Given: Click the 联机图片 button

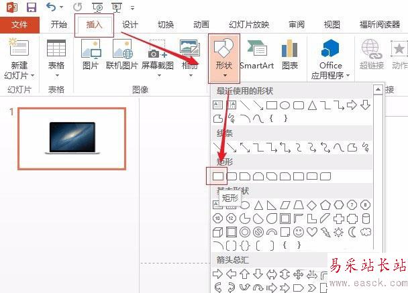Looking at the screenshot, I should pyautogui.click(x=122, y=55).
